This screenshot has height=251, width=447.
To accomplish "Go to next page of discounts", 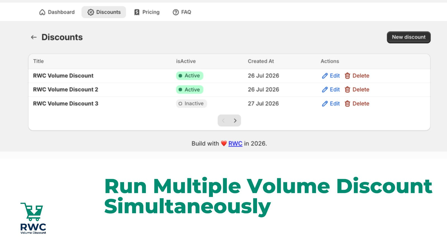I will point(235,120).
